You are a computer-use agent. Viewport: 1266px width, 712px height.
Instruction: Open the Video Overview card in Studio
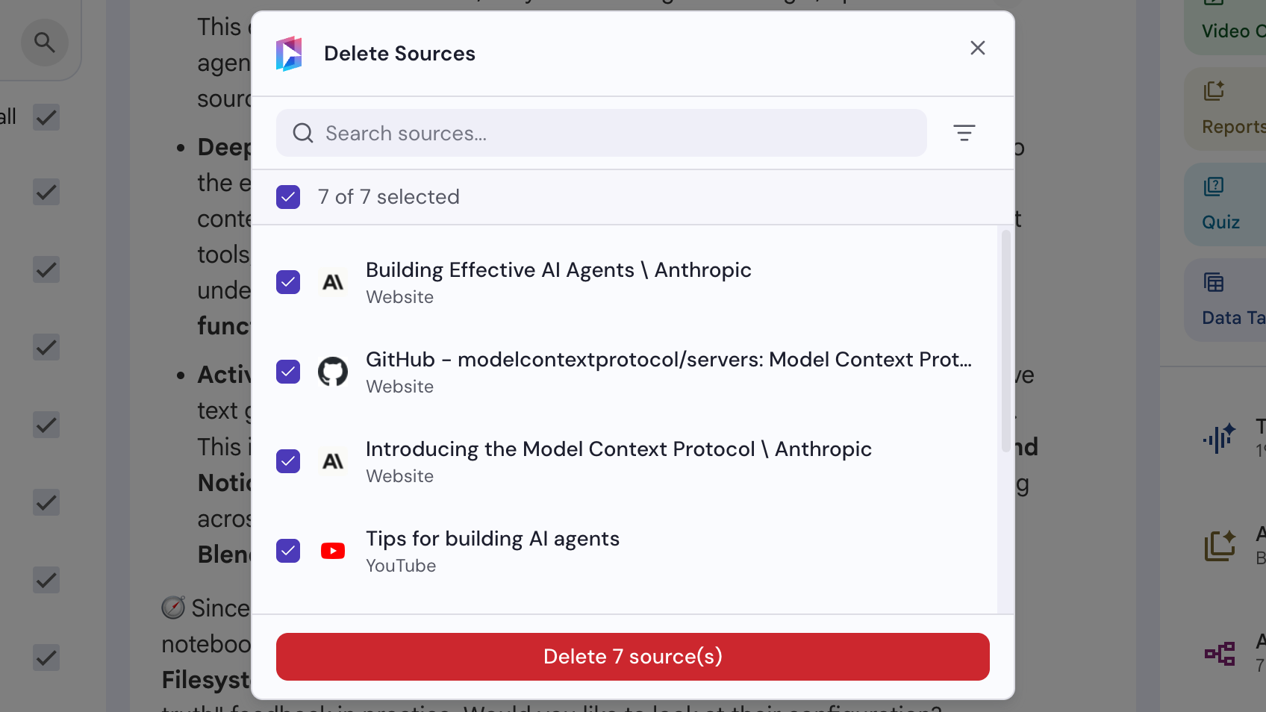pyautogui.click(x=1226, y=27)
